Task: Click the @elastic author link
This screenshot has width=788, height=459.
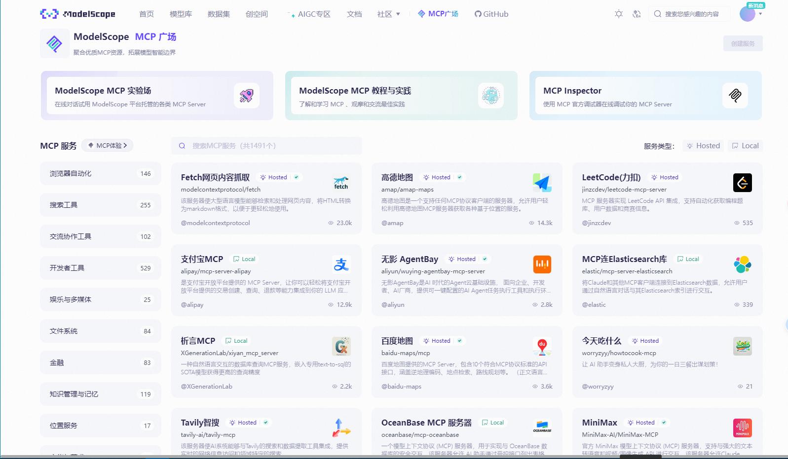Action: tap(594, 305)
